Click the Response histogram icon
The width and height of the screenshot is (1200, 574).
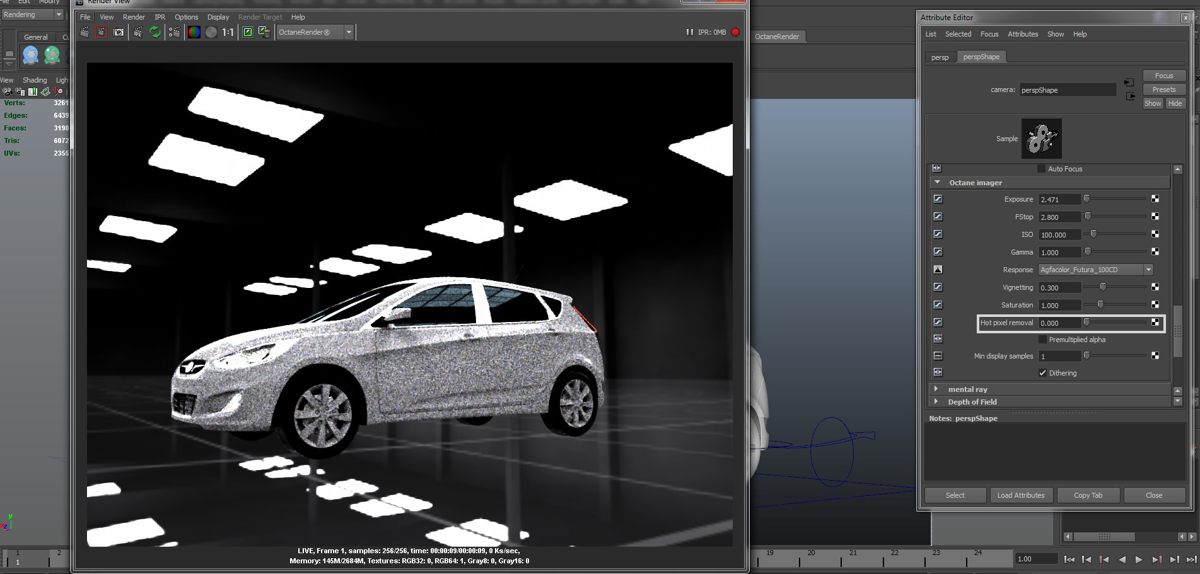938,270
